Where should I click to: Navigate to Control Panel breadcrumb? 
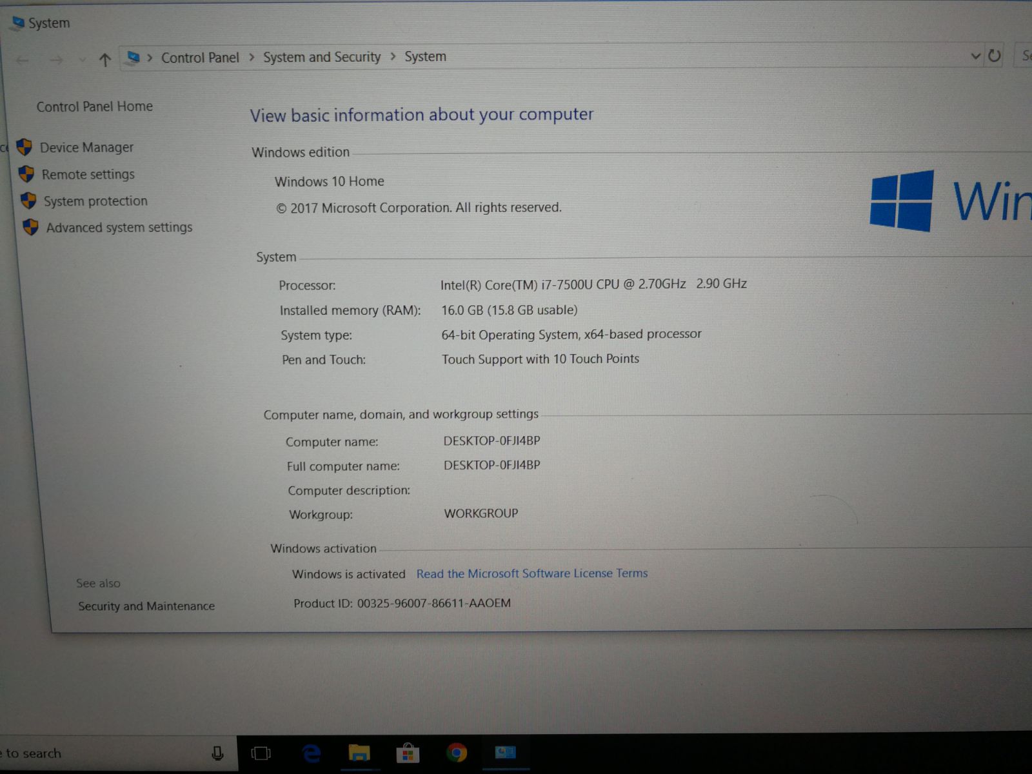point(200,58)
